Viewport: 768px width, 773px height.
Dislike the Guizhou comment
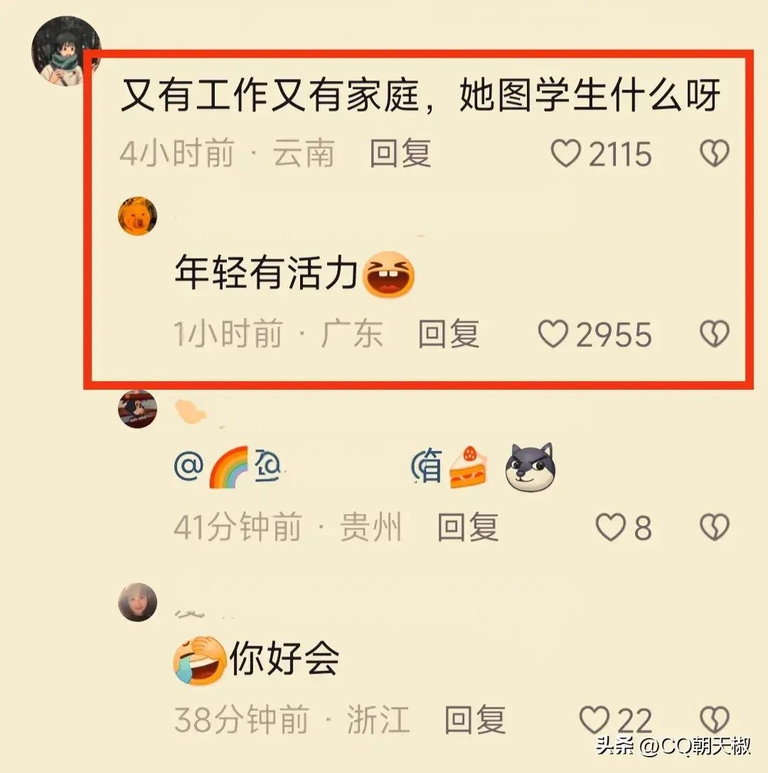pos(714,527)
